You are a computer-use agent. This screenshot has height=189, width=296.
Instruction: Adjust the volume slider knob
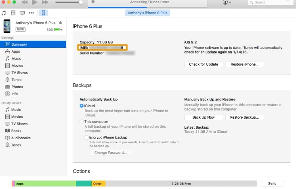coord(81,2)
